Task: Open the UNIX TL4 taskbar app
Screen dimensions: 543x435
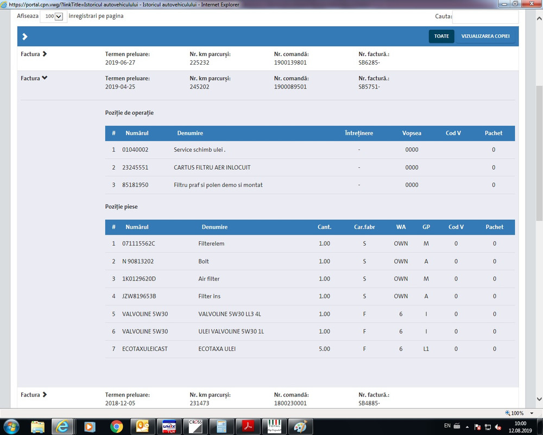Action: pyautogui.click(x=169, y=426)
